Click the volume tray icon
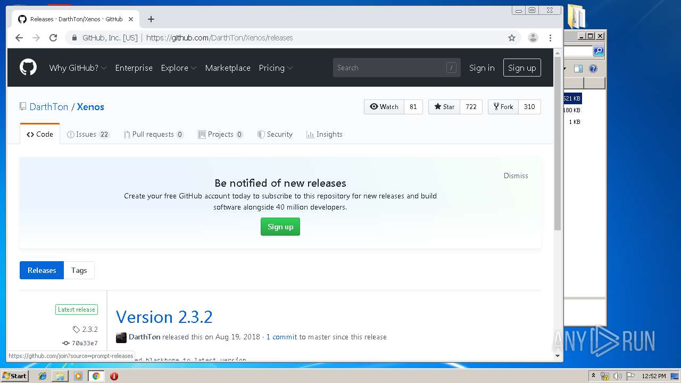The height and width of the screenshot is (383, 681). pos(618,376)
